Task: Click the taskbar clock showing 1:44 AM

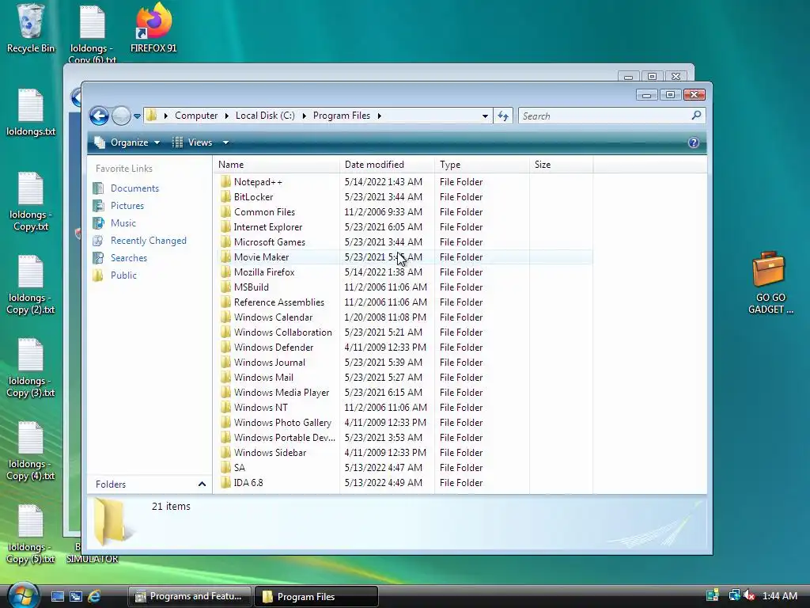Action: click(779, 596)
